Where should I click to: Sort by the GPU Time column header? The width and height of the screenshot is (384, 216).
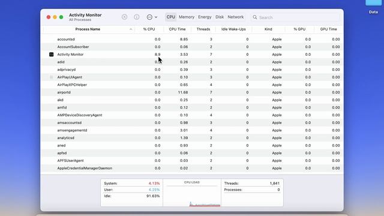click(x=328, y=29)
